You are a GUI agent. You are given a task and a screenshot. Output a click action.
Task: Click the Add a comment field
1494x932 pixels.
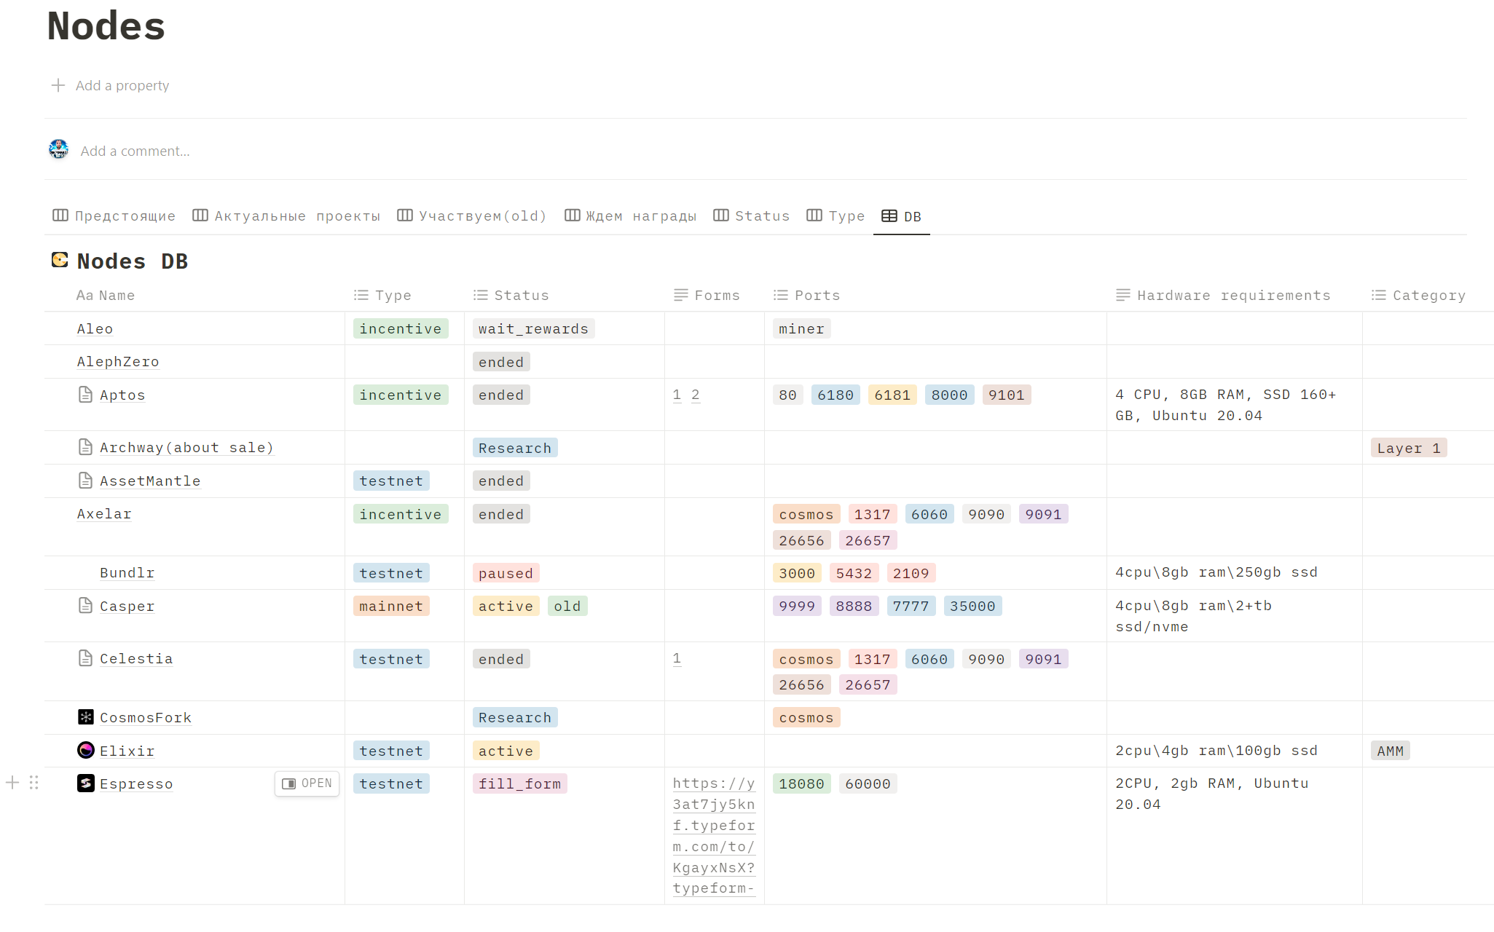pos(135,151)
